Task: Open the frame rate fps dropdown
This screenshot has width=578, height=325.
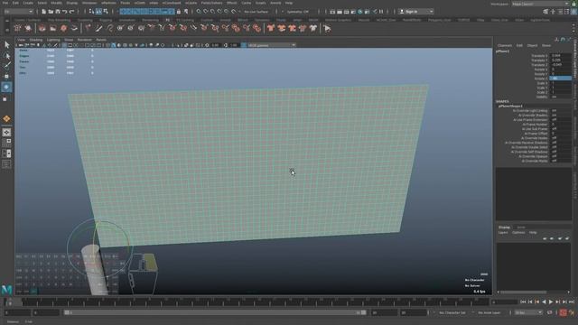Action: point(528,312)
